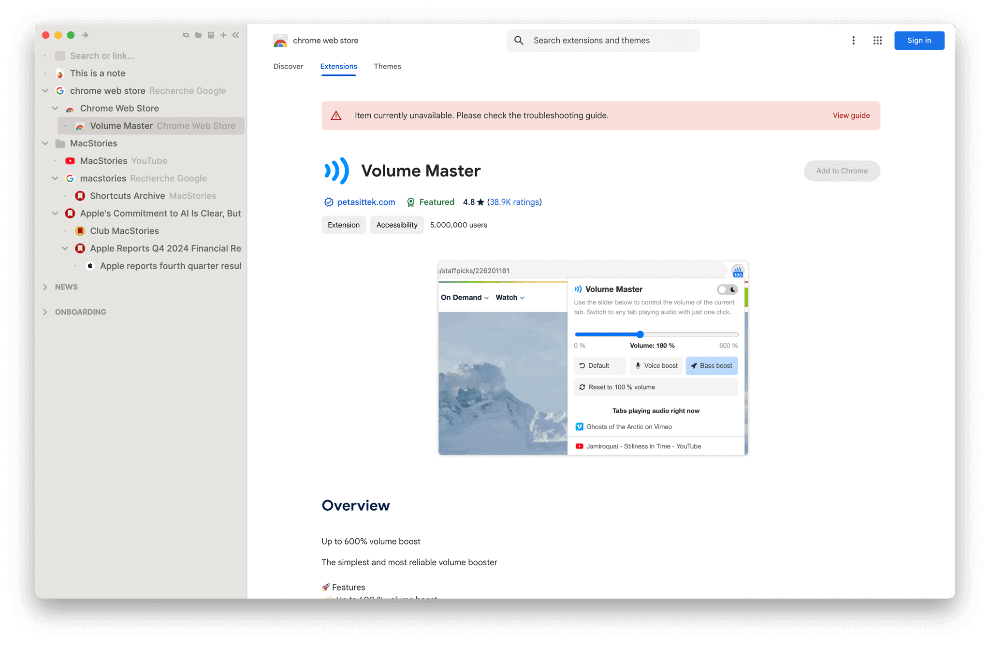Collapse the 'chrome web store' Google search group
The width and height of the screenshot is (990, 645).
pyautogui.click(x=45, y=91)
